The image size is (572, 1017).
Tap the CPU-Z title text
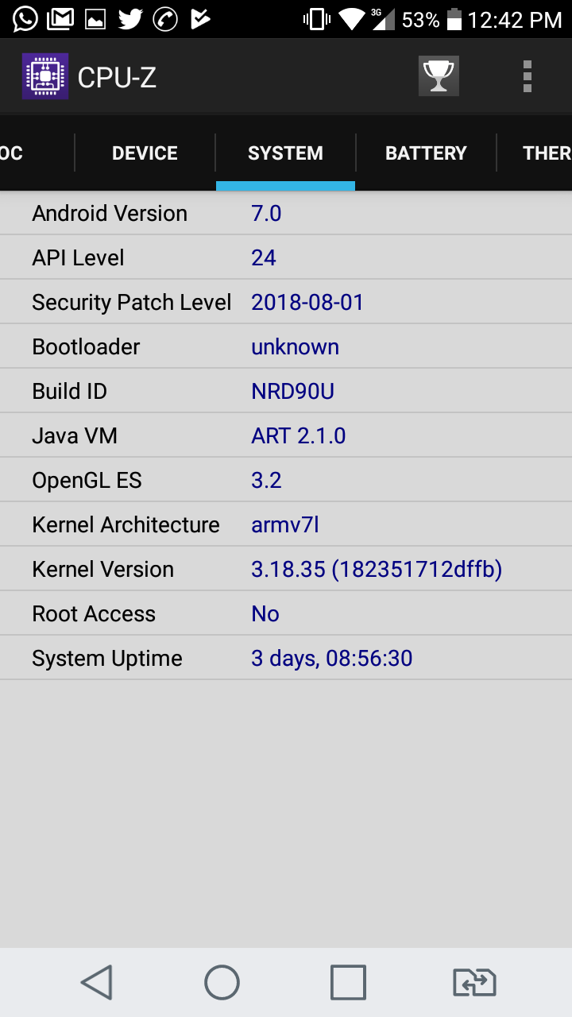[x=117, y=77]
